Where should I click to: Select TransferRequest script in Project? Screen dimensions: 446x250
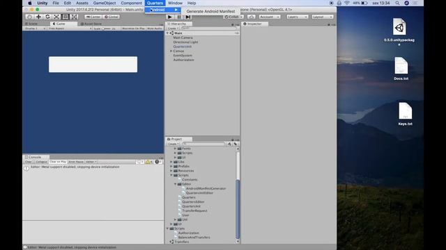click(192, 211)
